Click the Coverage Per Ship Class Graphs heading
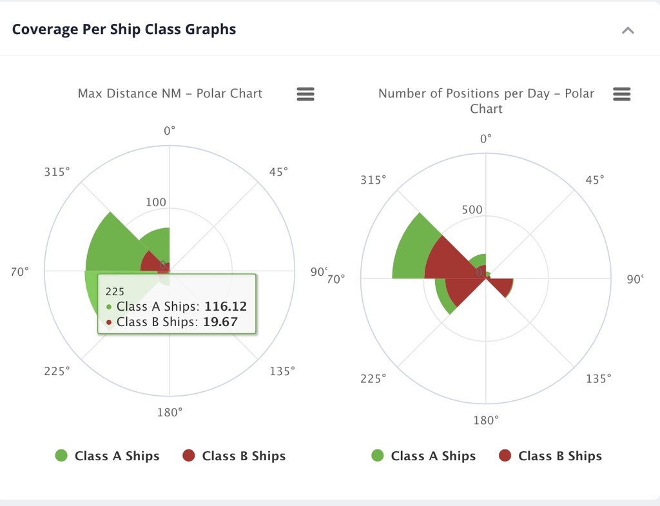 point(124,30)
